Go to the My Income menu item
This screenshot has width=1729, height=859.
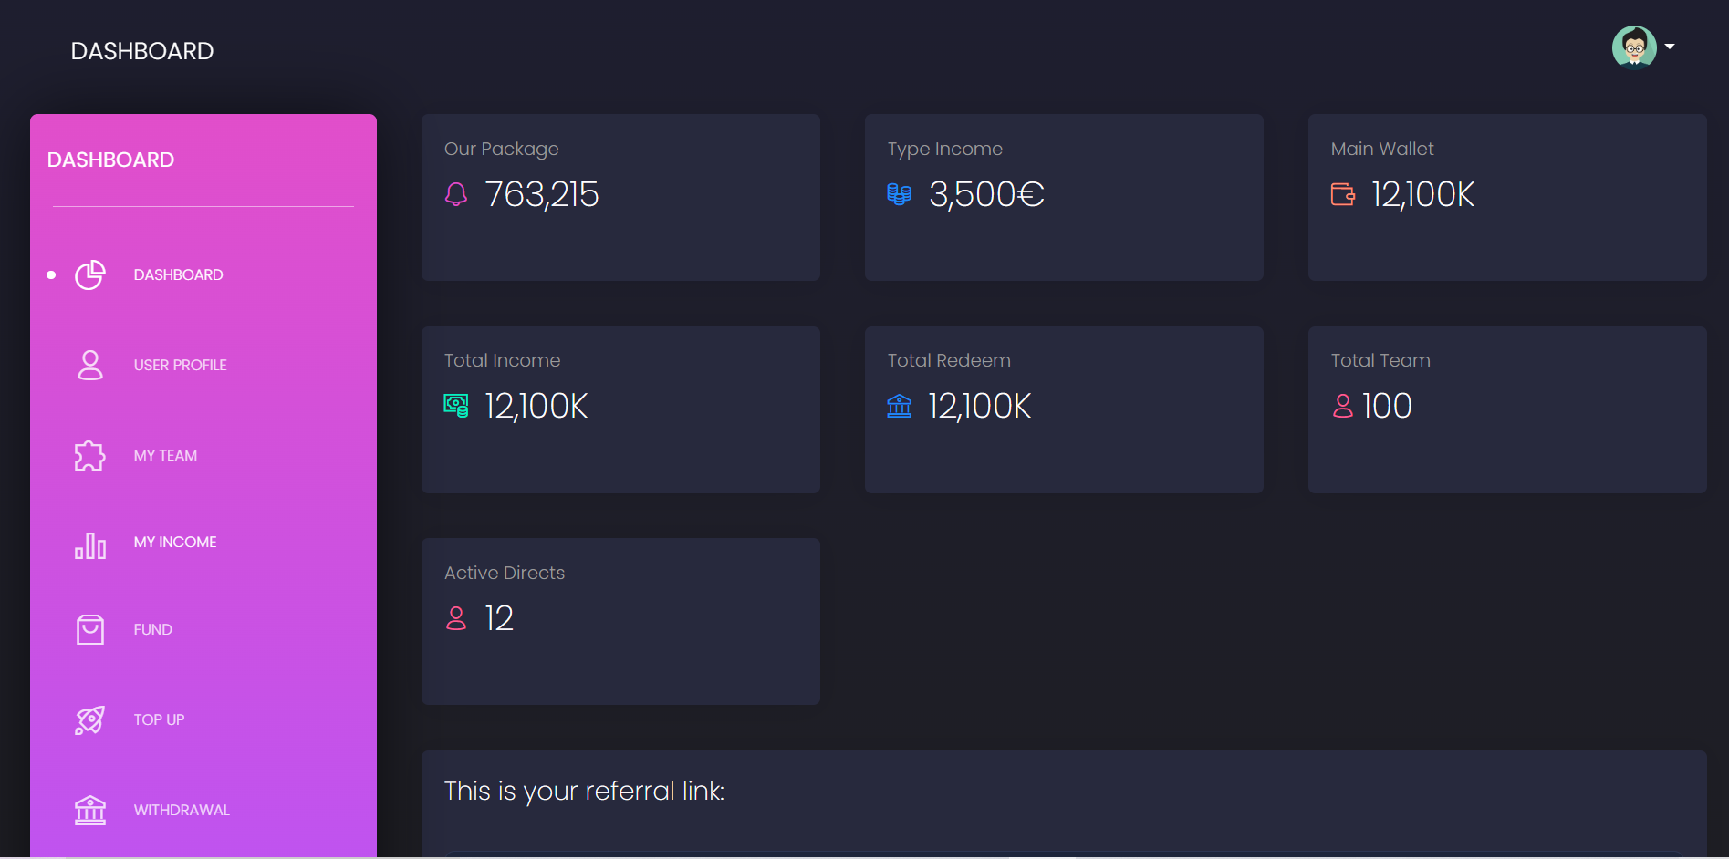tap(175, 543)
